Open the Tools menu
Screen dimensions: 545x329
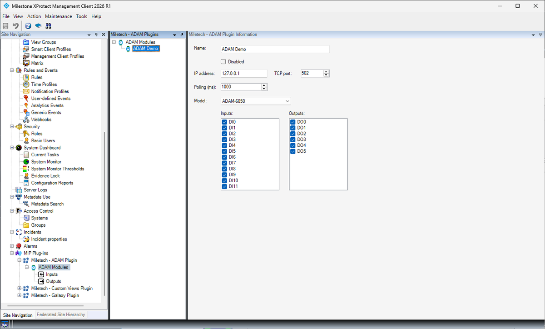click(82, 16)
